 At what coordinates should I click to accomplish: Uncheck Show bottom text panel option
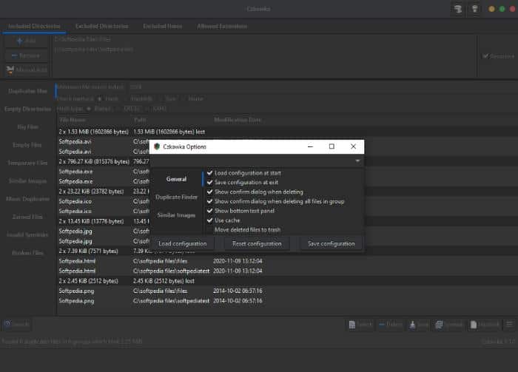coord(210,211)
